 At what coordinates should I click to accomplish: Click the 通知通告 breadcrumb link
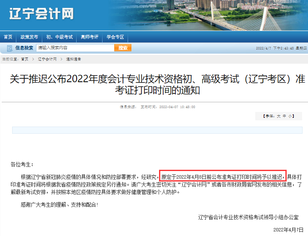[x=74, y=59]
